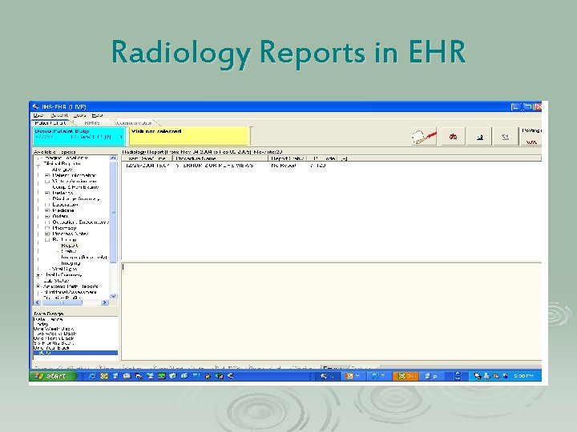Select Imaging (local only) tree item

(84, 257)
